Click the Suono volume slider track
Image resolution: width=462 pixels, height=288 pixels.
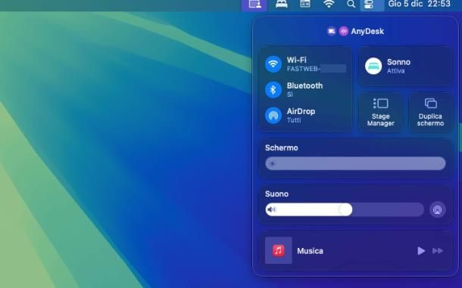[x=345, y=209]
